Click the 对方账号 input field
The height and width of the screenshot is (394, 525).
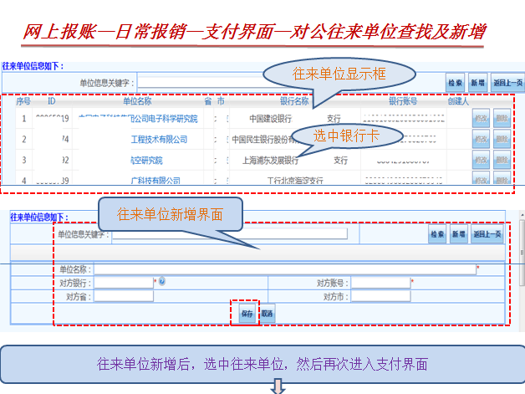click(380, 283)
